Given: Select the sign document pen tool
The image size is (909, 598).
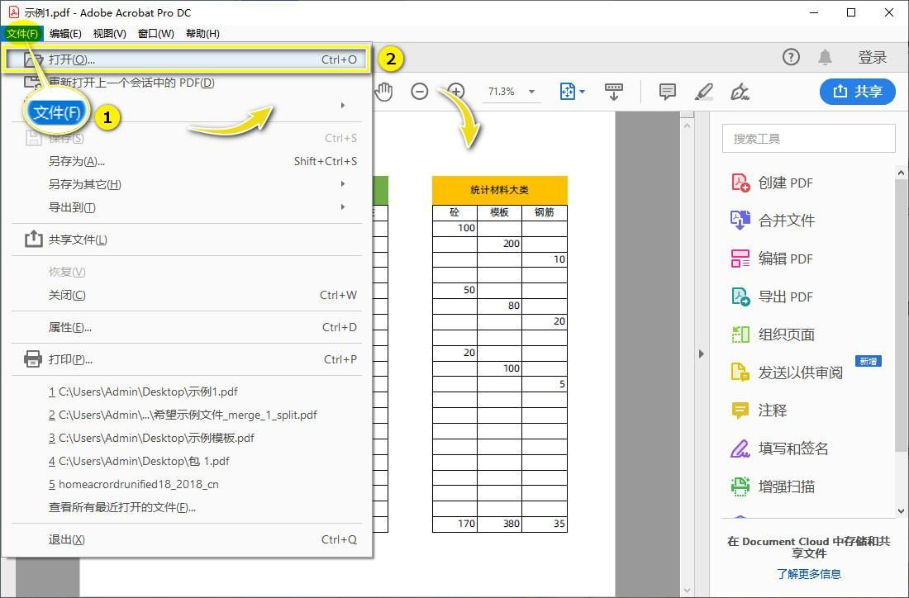Looking at the screenshot, I should click(x=740, y=92).
